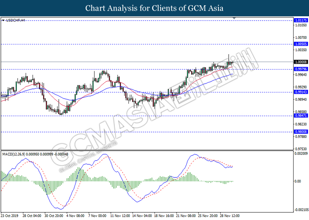
Task: Click the current price label 1.00008
Action: [301, 62]
